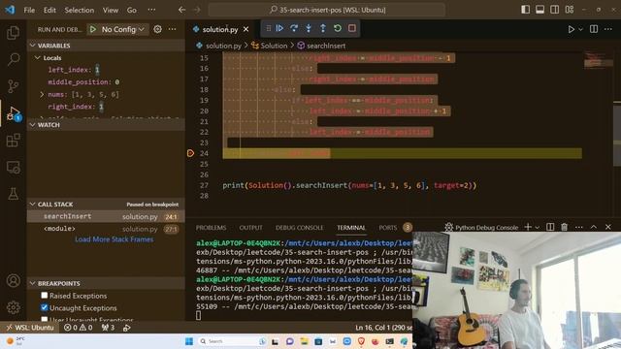Open the Run and Debug view icon

point(13,113)
